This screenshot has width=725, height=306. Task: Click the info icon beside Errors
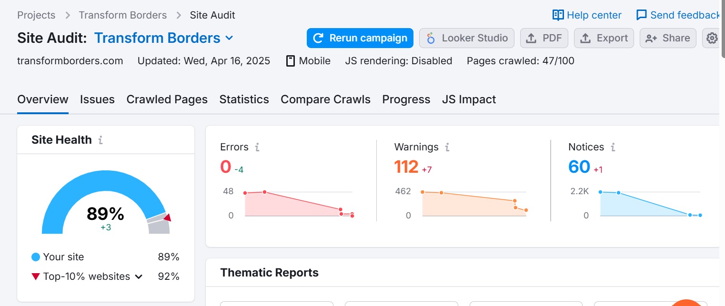click(x=257, y=147)
